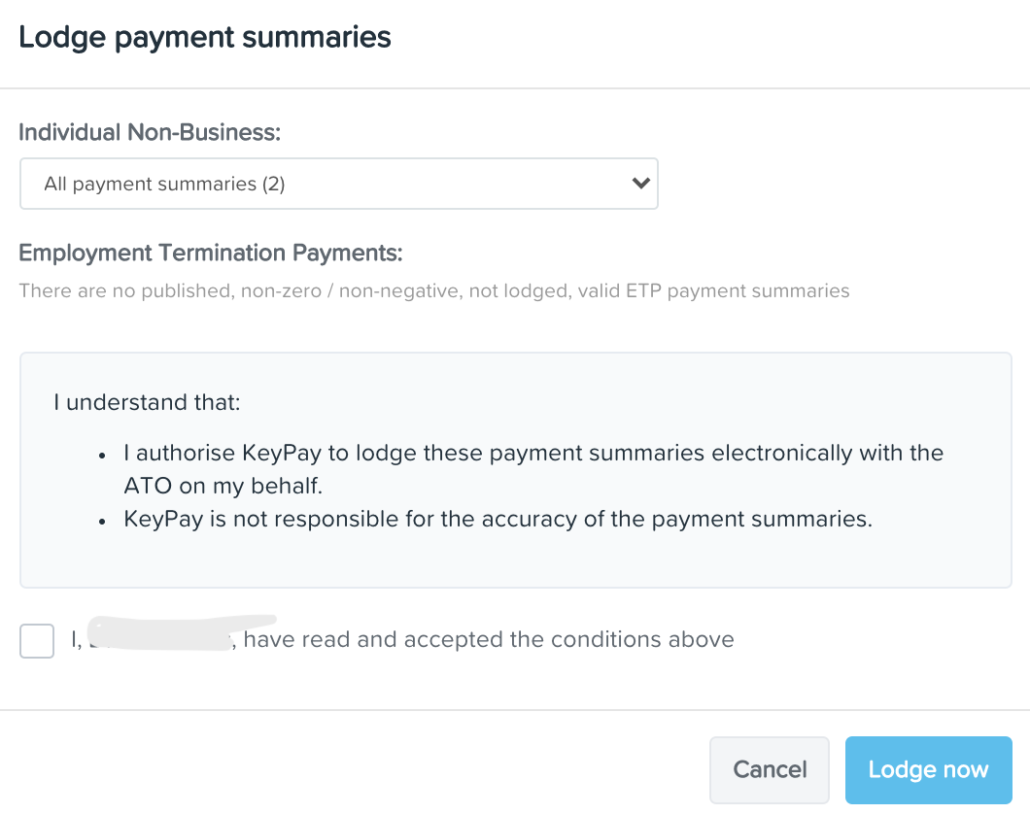Open the Individual Non-Business selection list
This screenshot has height=814, width=1030.
point(339,183)
